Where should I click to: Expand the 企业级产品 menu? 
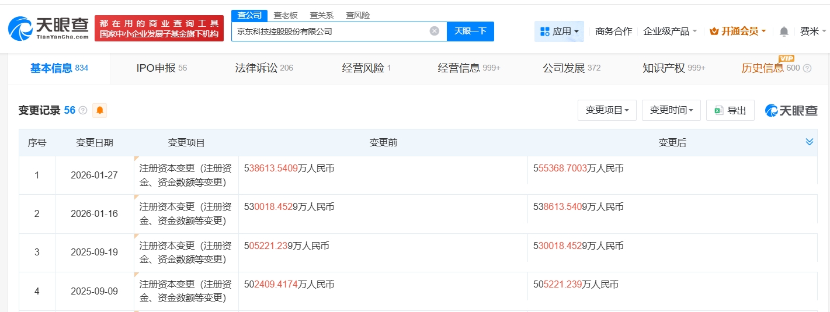point(670,31)
